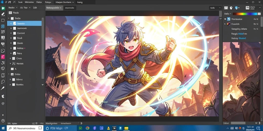Toggle checkbox on the 'Aobtas' row
The height and width of the screenshot is (131, 263).
coord(14,48)
